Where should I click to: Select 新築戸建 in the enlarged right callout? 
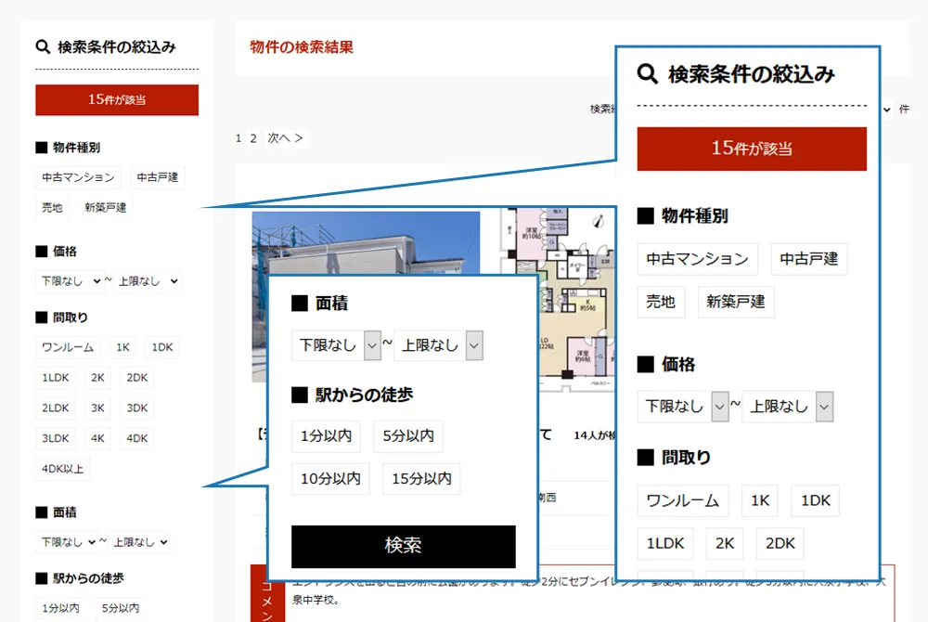coord(736,302)
